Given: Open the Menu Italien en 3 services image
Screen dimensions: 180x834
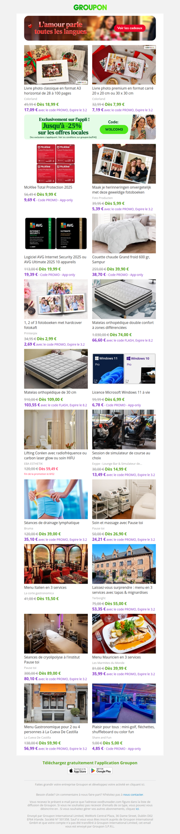Looking at the screenshot, I should click(56, 564).
